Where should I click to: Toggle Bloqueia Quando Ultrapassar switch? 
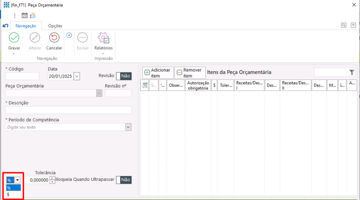point(124,180)
